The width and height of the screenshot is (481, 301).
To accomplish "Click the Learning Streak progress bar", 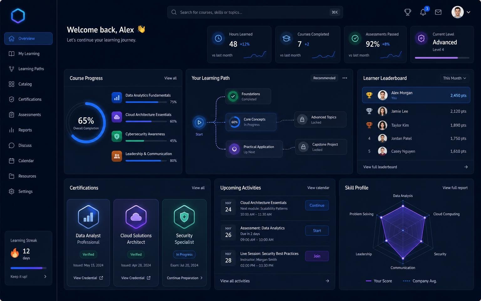I will click(x=28, y=268).
